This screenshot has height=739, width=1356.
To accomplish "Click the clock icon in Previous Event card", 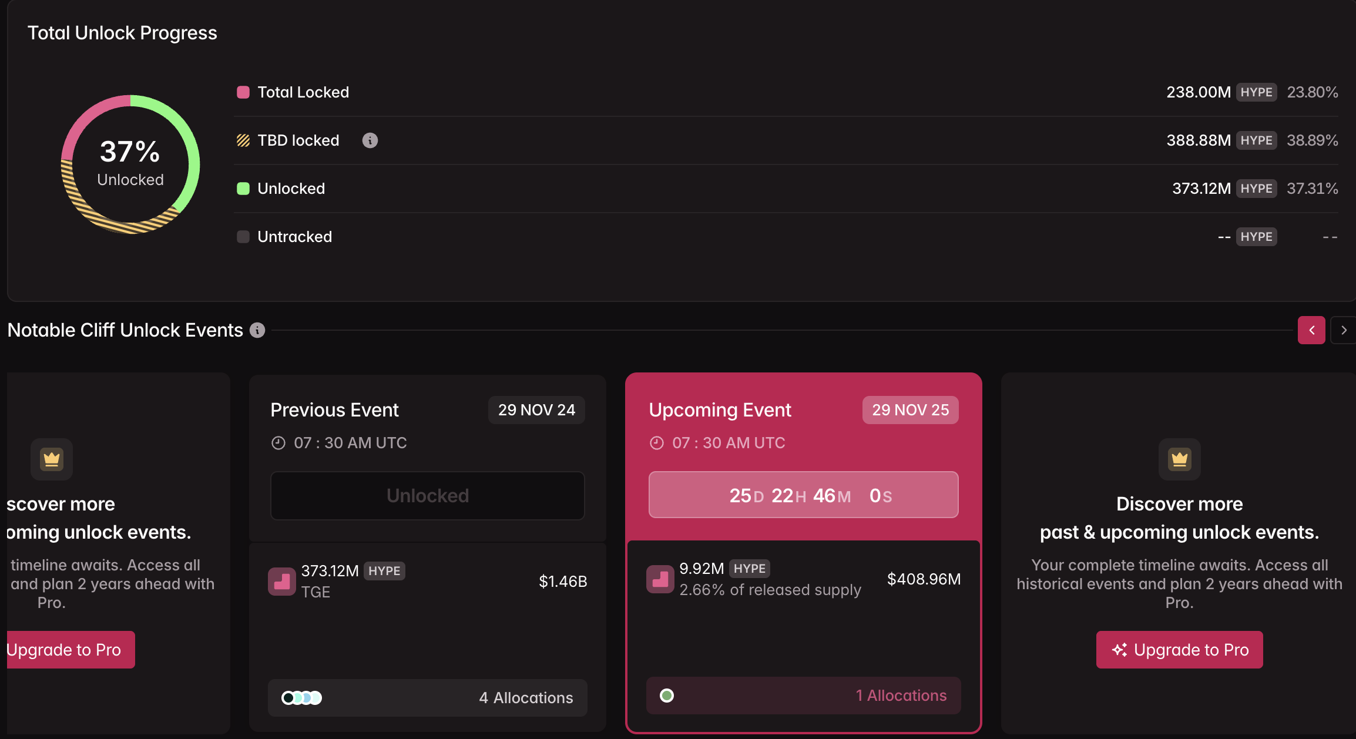I will [278, 442].
